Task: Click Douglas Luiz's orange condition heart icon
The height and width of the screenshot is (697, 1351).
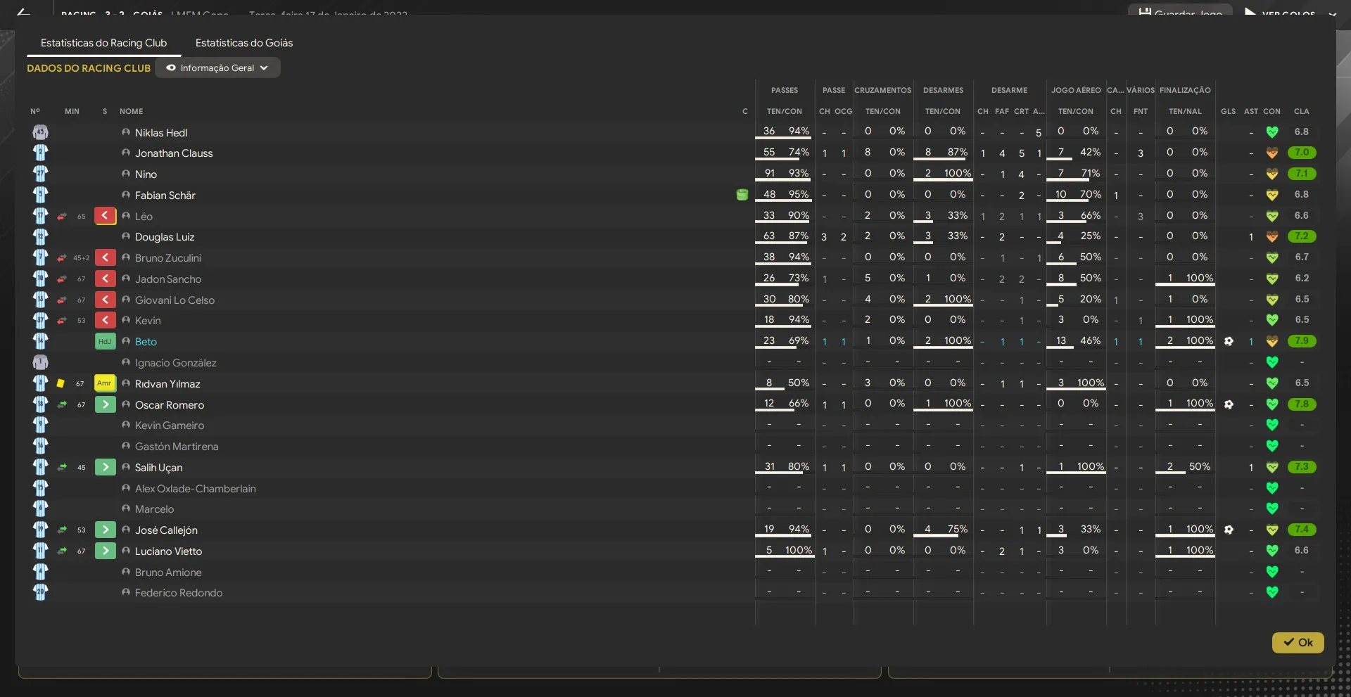Action: 1271,237
